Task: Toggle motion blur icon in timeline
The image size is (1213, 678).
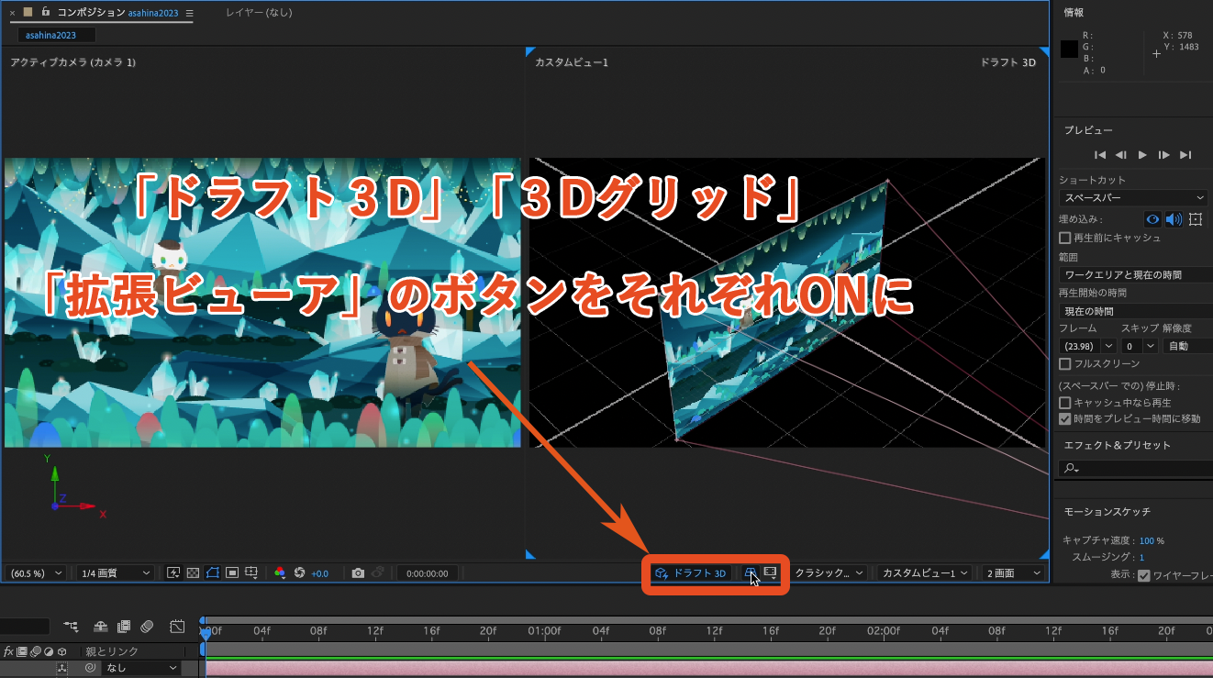Action: pos(148,626)
